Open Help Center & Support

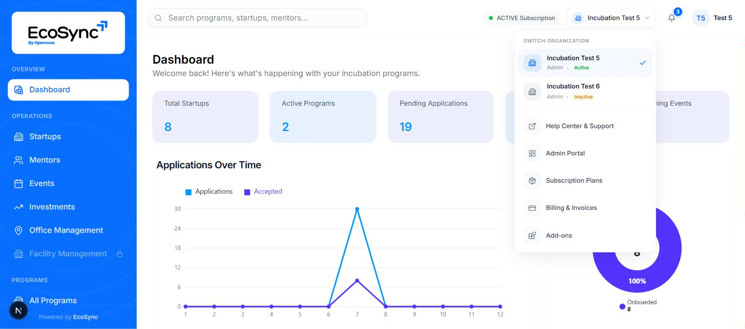[x=585, y=126]
